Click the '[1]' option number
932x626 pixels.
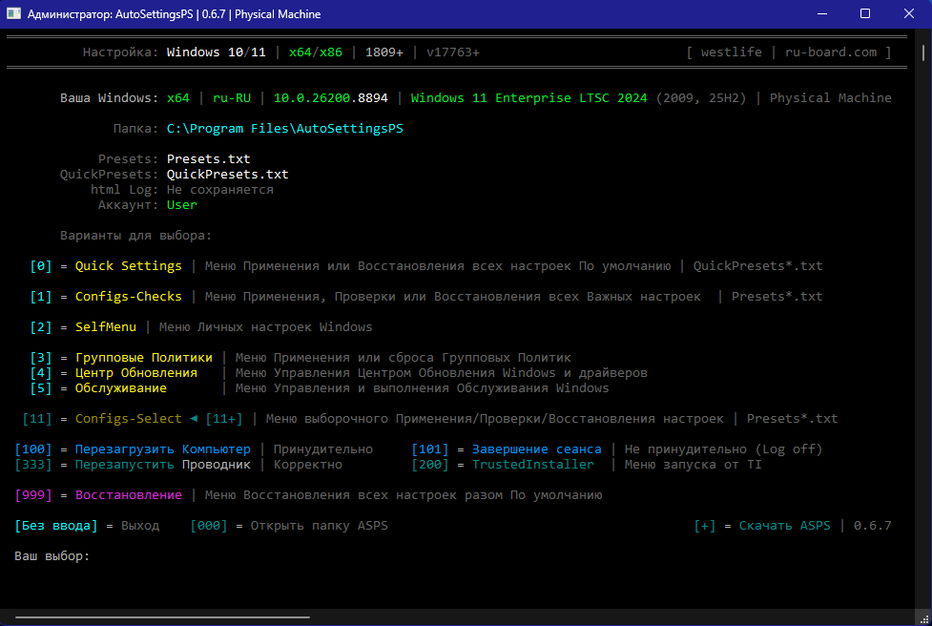pyautogui.click(x=40, y=296)
